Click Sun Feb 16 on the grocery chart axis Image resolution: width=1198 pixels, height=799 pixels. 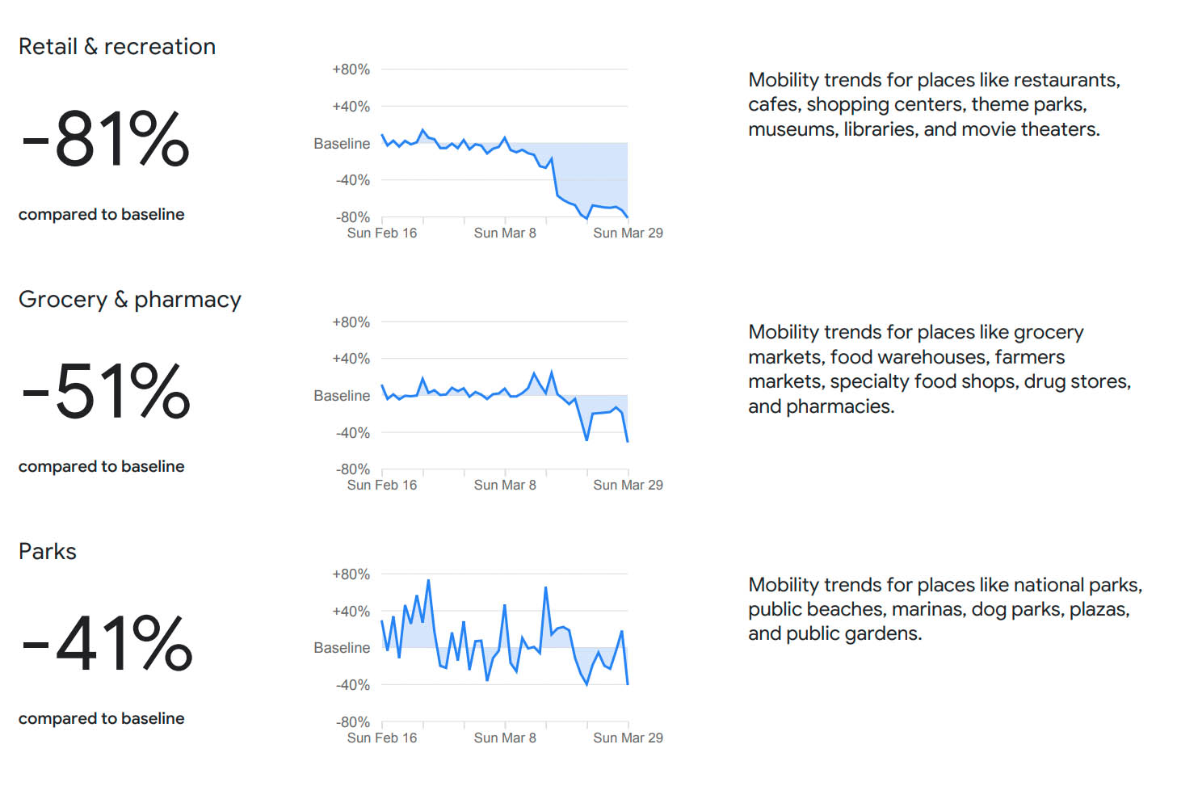[382, 486]
